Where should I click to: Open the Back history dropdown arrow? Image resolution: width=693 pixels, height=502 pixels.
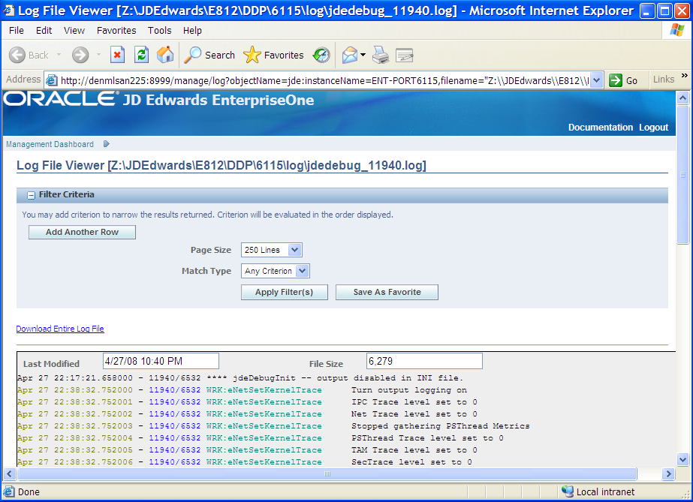[x=59, y=56]
